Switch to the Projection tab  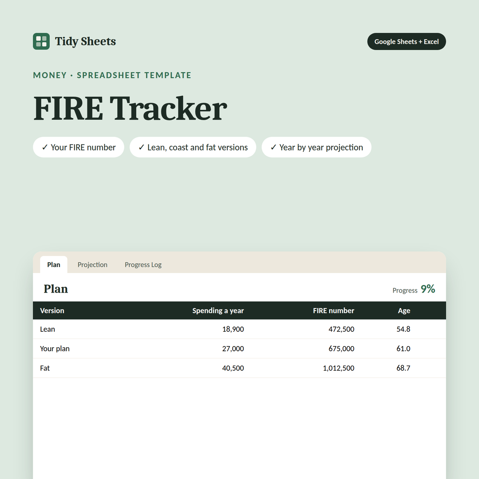(93, 265)
